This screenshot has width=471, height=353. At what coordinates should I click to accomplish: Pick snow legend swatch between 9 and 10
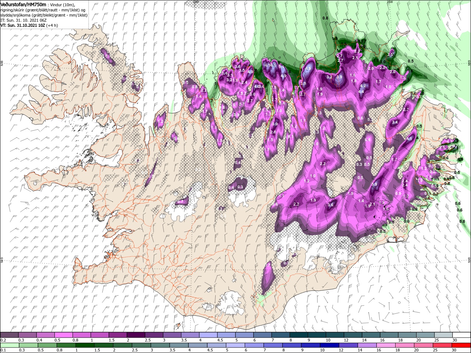click(316, 335)
